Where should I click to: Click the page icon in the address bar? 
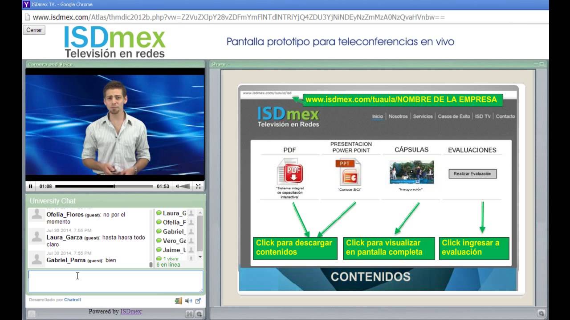[x=27, y=17]
